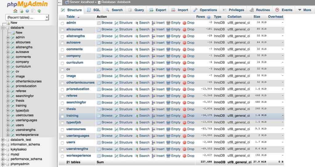This screenshot has height=167, width=315.
Task: Open the Import tab
Action: (180, 10)
